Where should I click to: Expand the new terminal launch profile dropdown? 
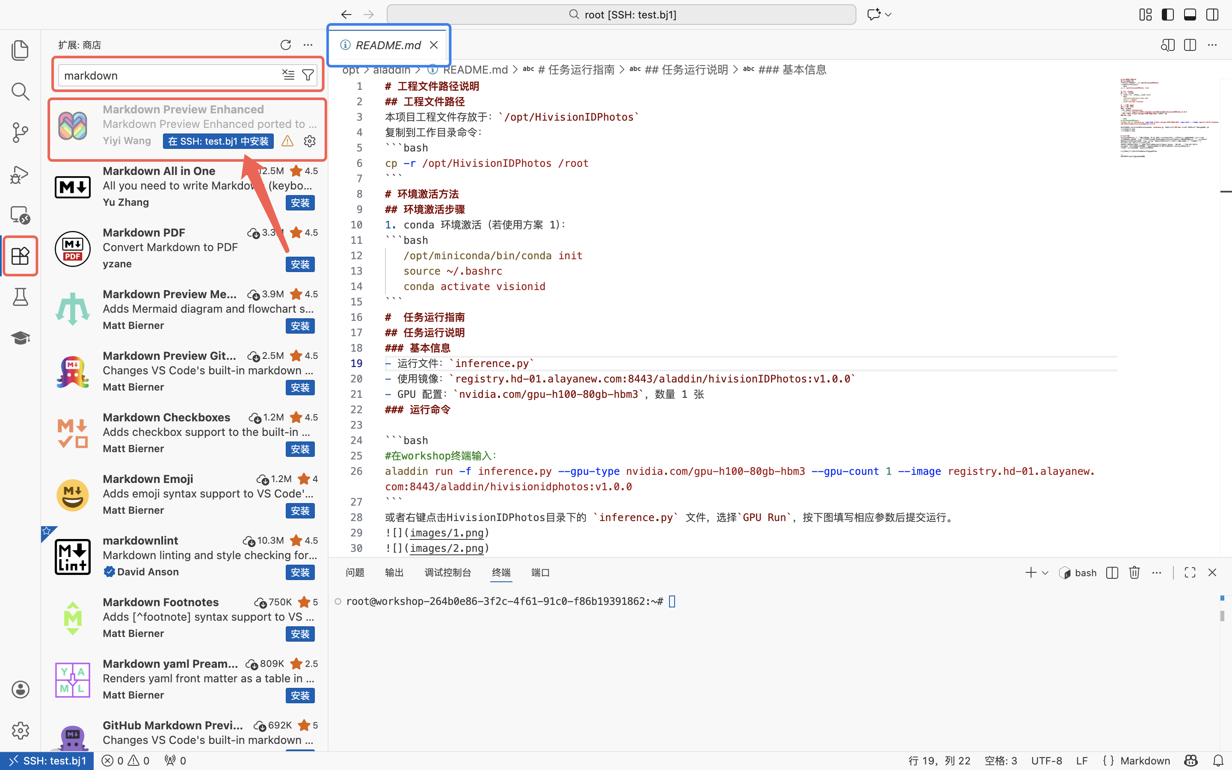click(1045, 573)
